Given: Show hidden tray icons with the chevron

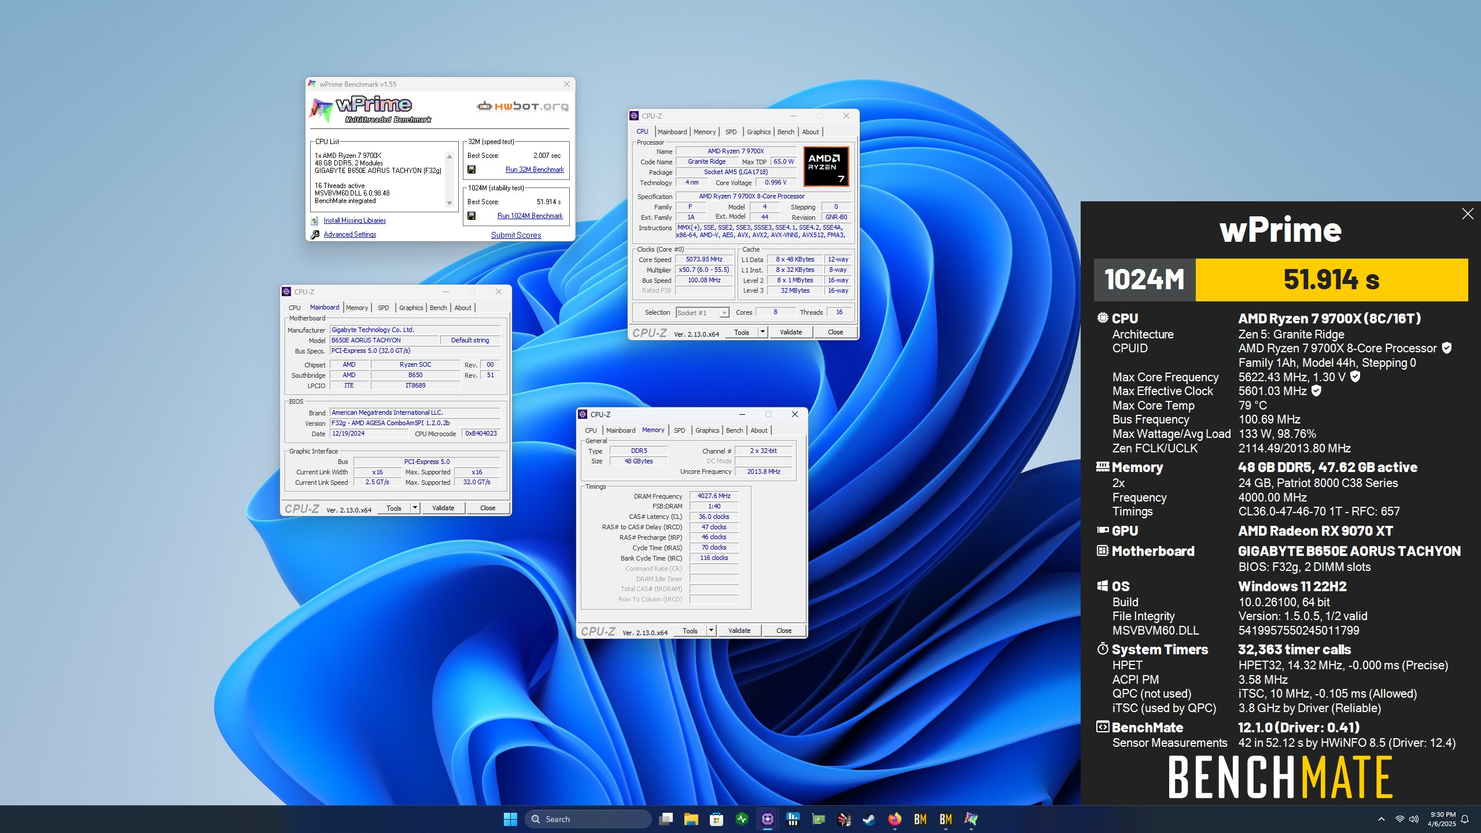Looking at the screenshot, I should 1381,819.
